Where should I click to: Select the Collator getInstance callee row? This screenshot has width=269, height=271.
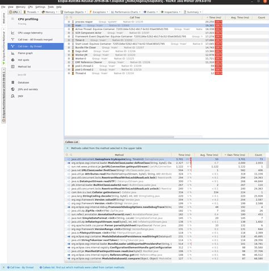(165, 192)
